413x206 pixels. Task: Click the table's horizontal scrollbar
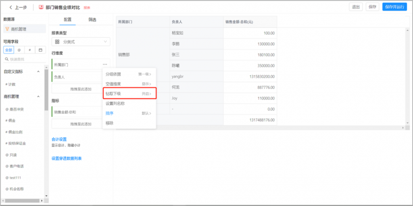[258, 128]
